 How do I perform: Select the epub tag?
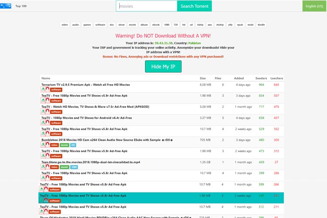click(x=240, y=24)
